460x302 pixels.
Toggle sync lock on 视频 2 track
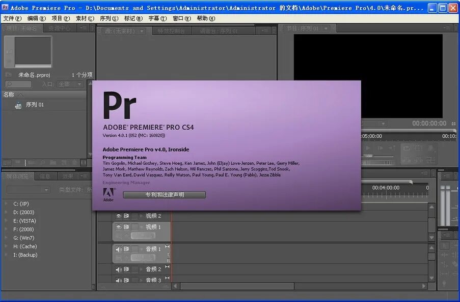point(126,216)
